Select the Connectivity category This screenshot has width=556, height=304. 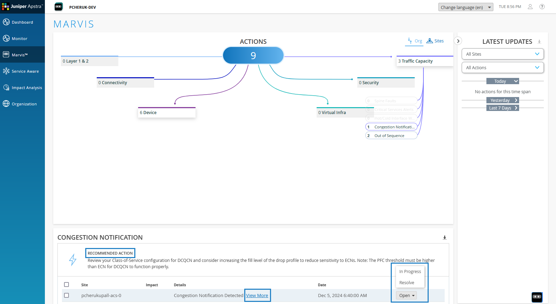(x=125, y=82)
